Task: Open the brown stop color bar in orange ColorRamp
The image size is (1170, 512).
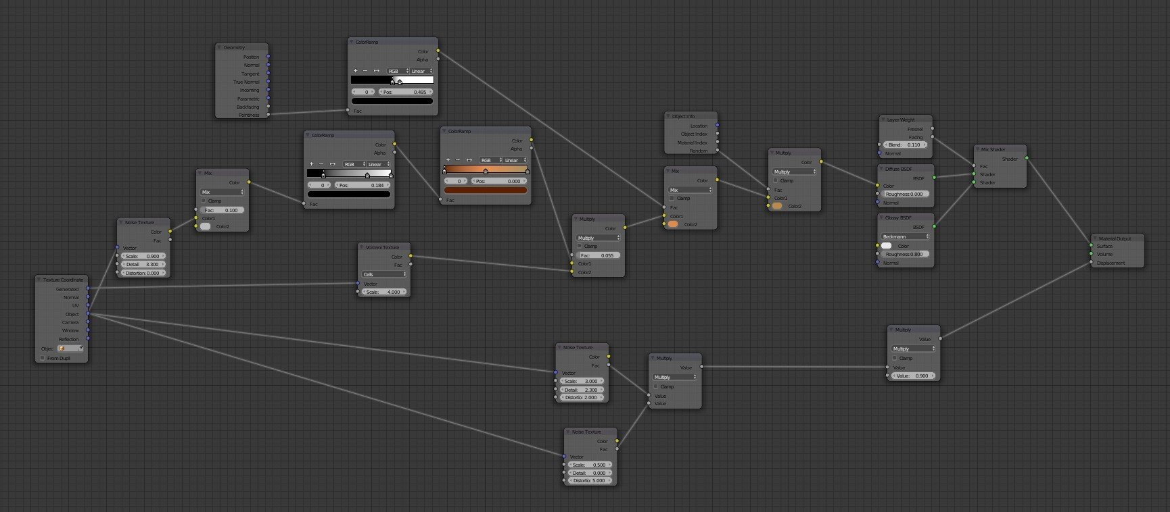Action: coord(485,190)
